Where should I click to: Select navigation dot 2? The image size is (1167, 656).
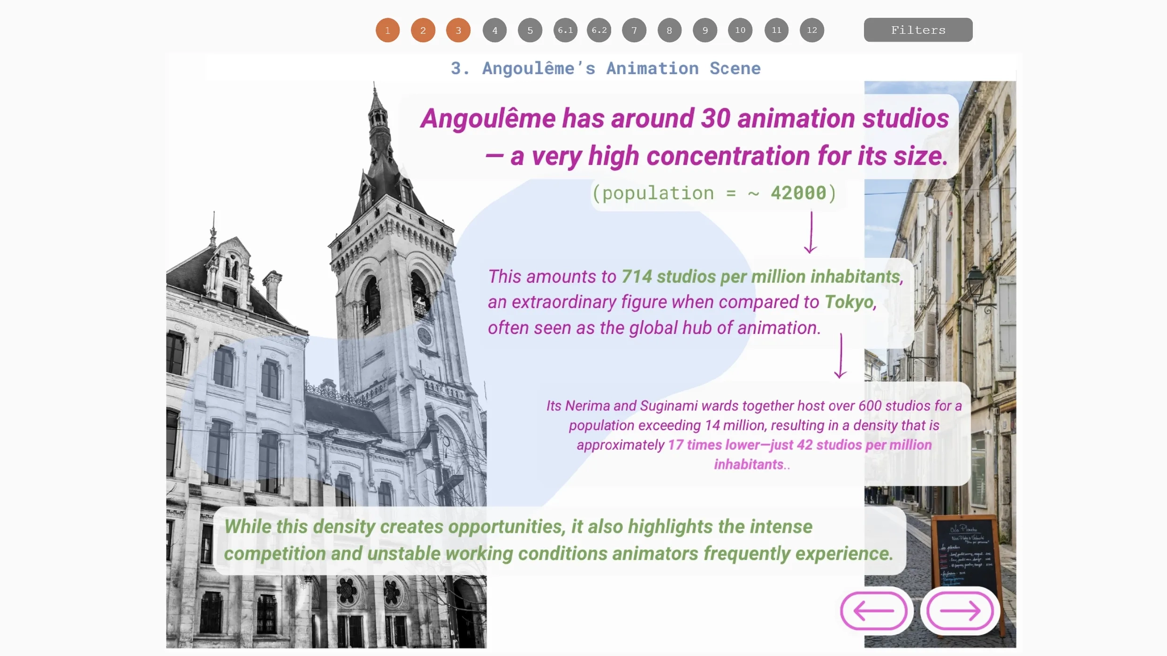tap(423, 30)
